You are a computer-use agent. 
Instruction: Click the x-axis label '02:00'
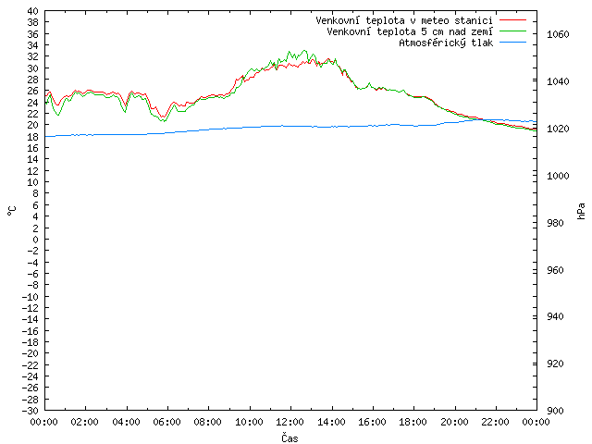(85, 422)
